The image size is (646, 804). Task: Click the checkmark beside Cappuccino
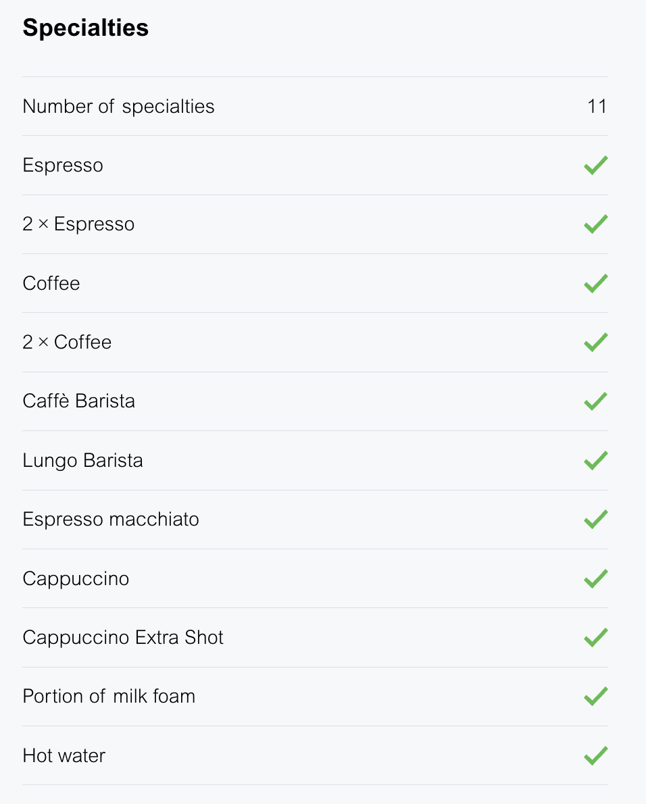595,579
